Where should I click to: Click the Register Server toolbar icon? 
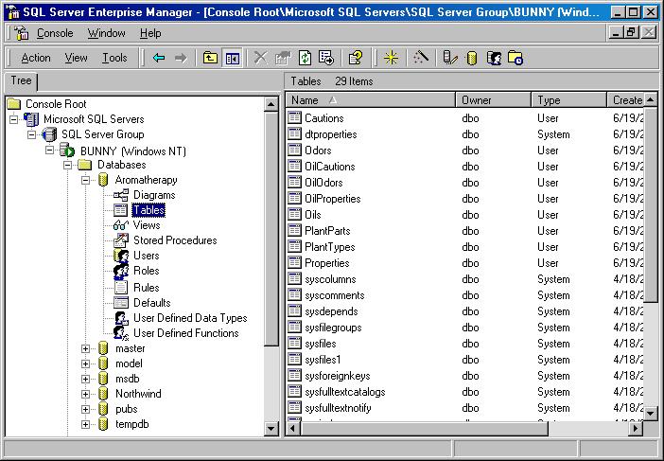pyautogui.click(x=449, y=58)
